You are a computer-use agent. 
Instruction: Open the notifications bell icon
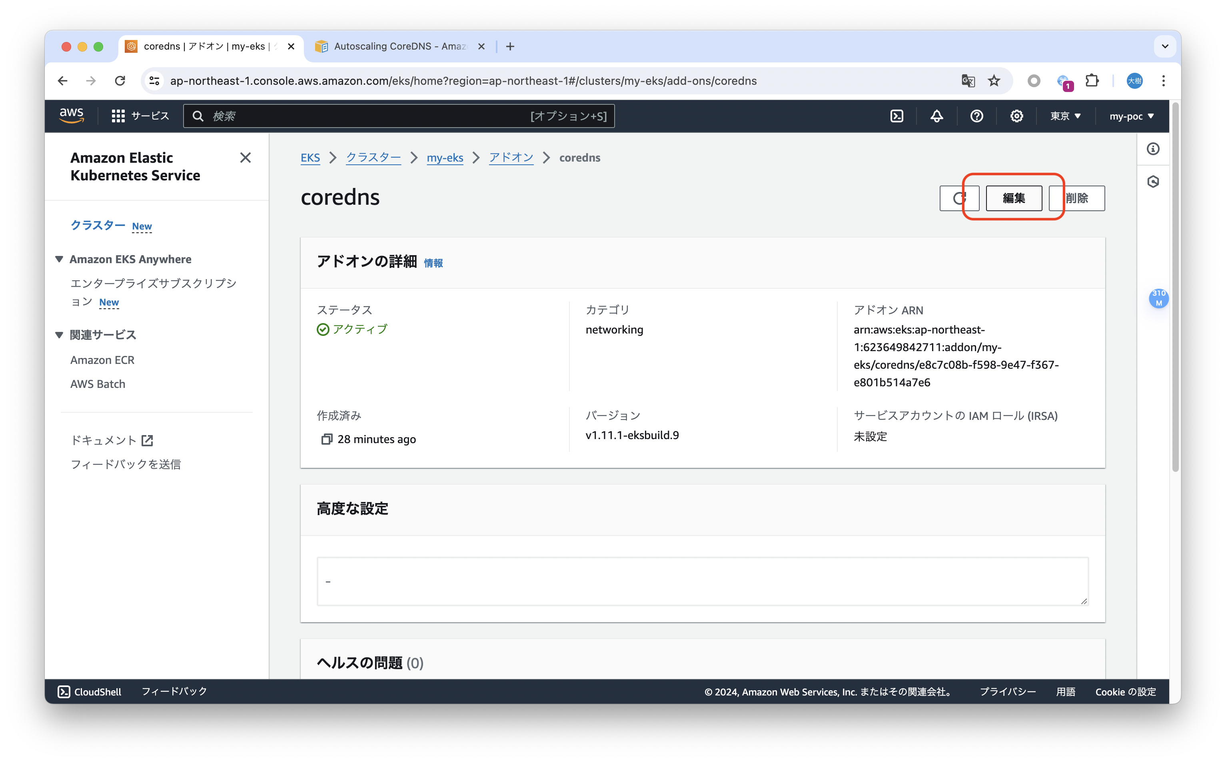click(x=936, y=116)
